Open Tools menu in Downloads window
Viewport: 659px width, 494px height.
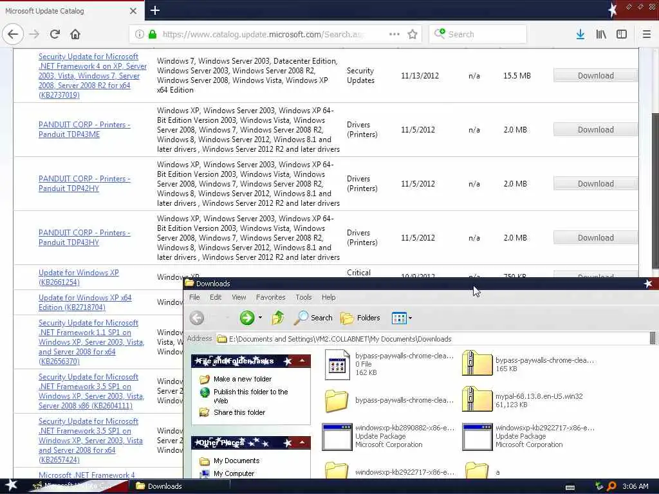tap(304, 297)
